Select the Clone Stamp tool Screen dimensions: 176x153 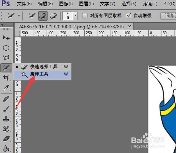(x=6, y=119)
